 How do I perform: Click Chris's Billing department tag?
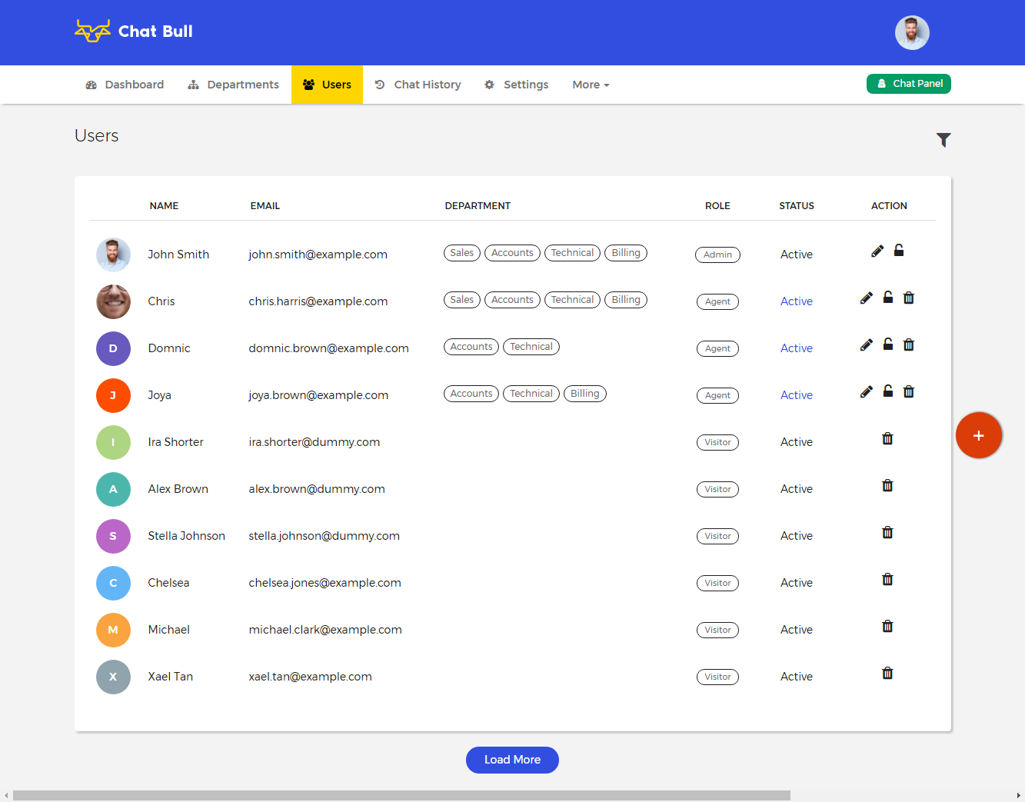626,300
